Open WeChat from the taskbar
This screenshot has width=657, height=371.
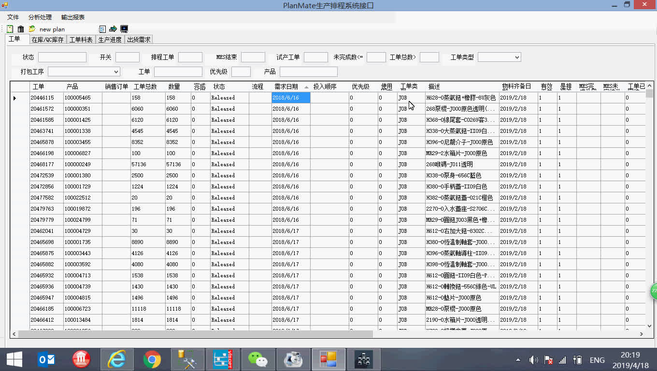point(257,359)
